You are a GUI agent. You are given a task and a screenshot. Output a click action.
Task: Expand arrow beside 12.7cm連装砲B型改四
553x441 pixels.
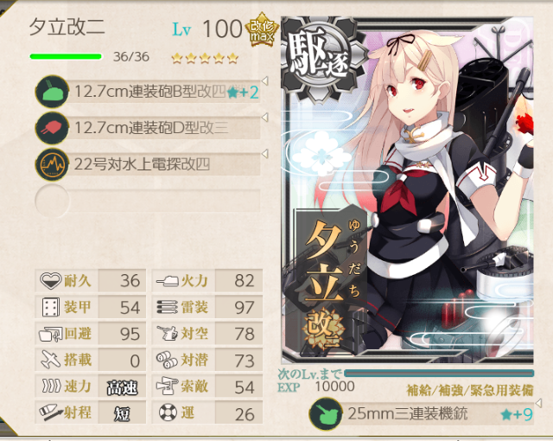pos(265,80)
